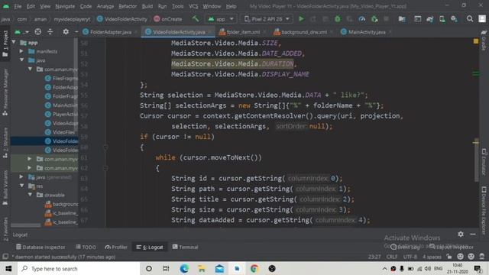Click the collapse all icon in project panel
The height and width of the screenshot is (275, 489).
pyautogui.click(x=50, y=31)
